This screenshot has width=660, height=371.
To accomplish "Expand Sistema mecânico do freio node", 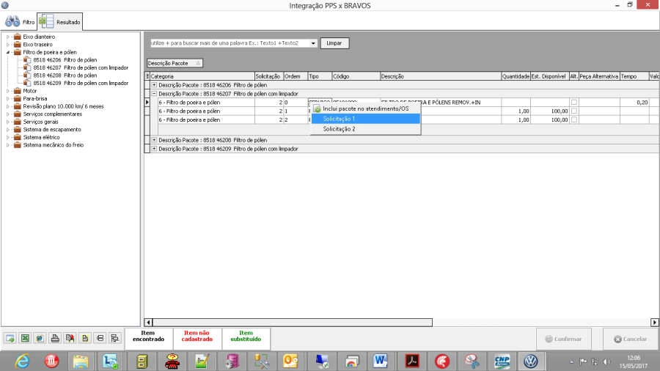I will pyautogui.click(x=7, y=145).
